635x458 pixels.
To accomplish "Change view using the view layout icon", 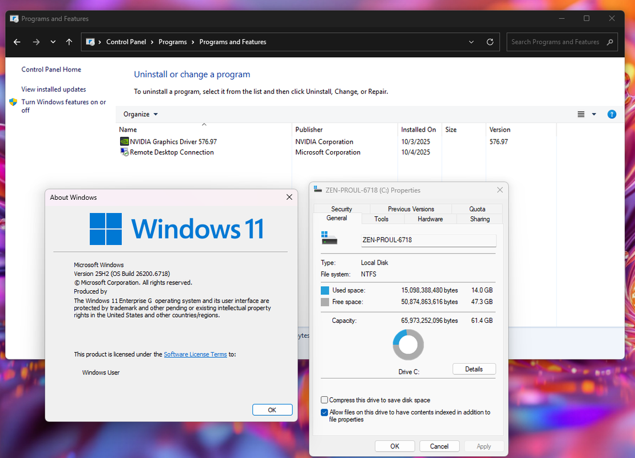I will (x=581, y=114).
